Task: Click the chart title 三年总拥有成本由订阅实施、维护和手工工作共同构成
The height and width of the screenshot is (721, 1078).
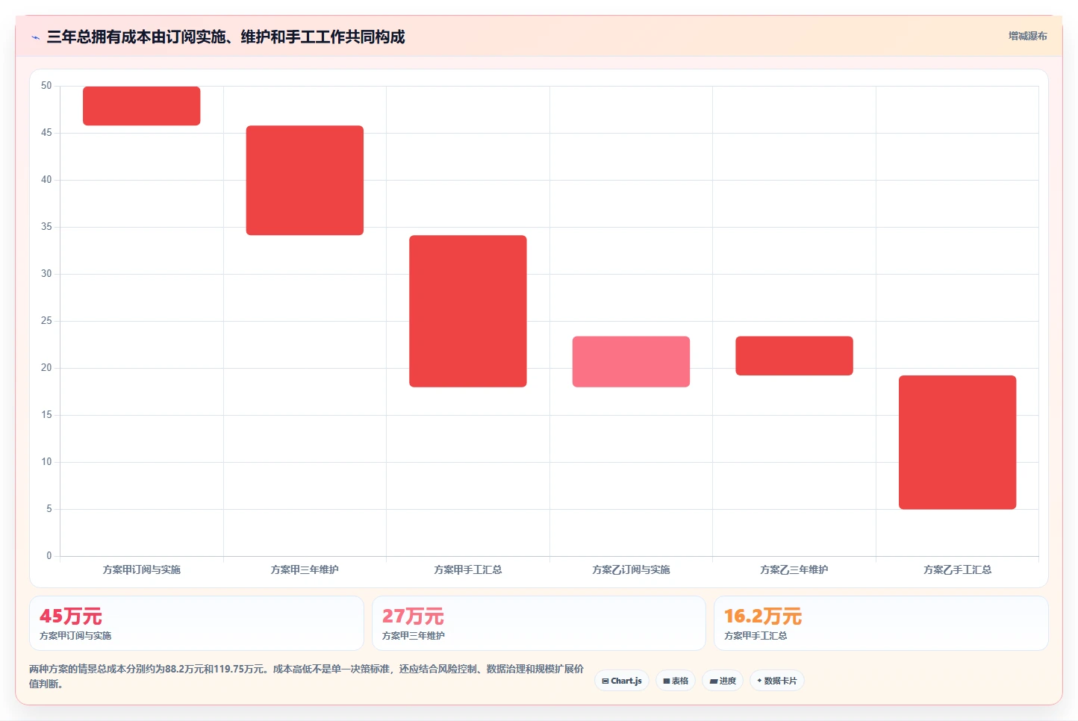Action: click(225, 37)
